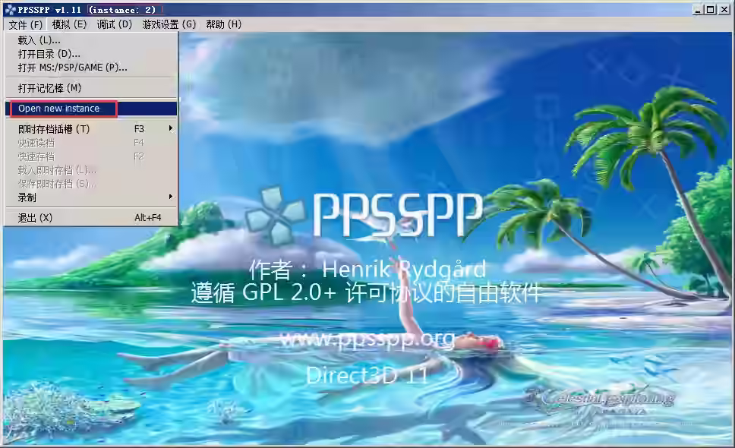Click the greyed-out 载入即时存档 (L)... entry
This screenshot has height=448, width=735.
coord(91,169)
